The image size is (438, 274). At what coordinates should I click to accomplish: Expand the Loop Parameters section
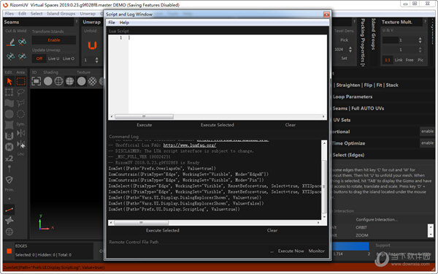[x=353, y=96]
